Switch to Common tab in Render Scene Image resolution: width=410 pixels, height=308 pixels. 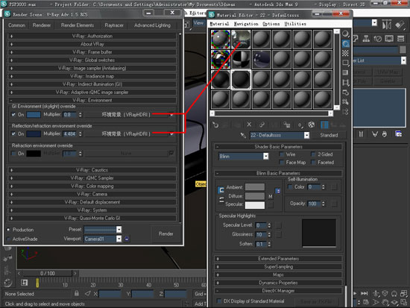(x=16, y=25)
